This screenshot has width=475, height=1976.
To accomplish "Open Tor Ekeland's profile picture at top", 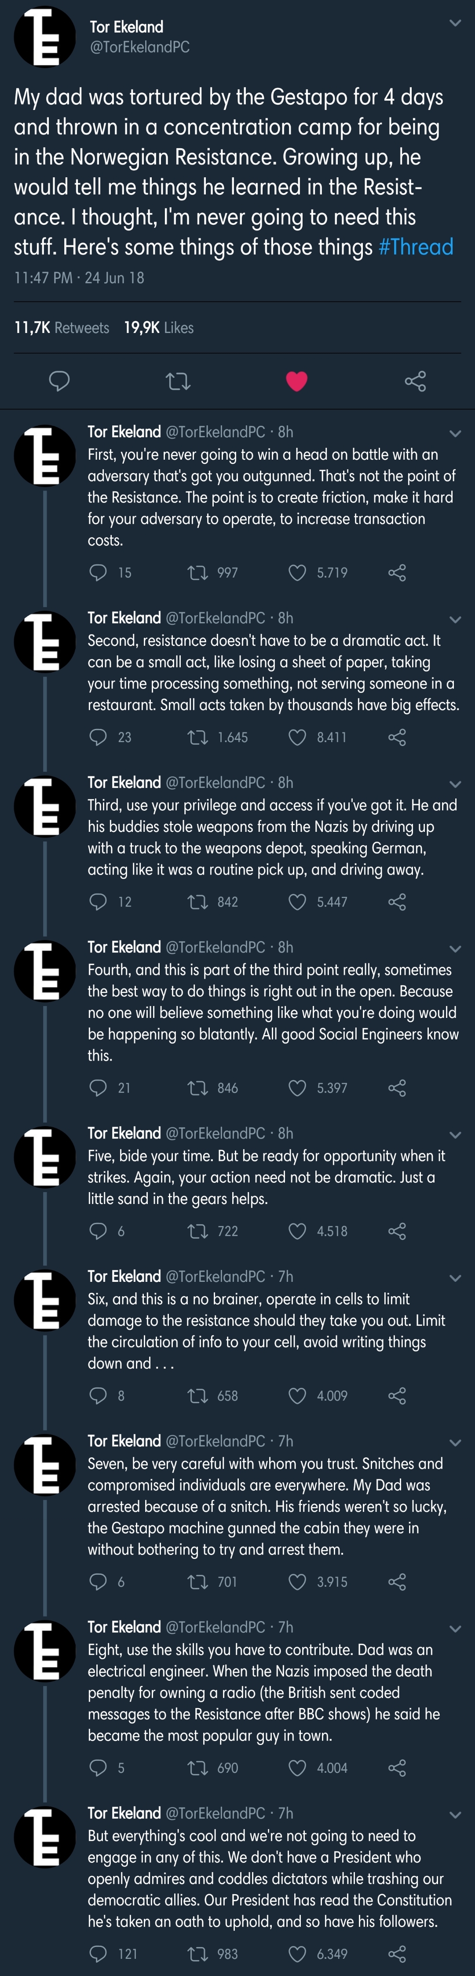I will click(x=44, y=36).
